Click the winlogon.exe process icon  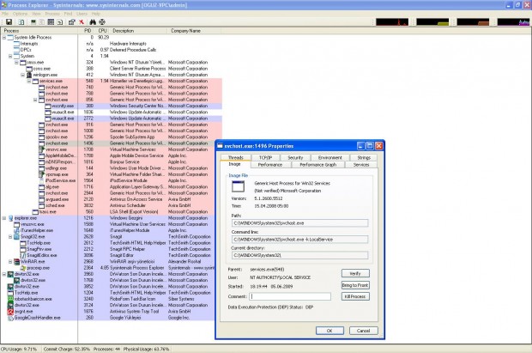[29, 75]
